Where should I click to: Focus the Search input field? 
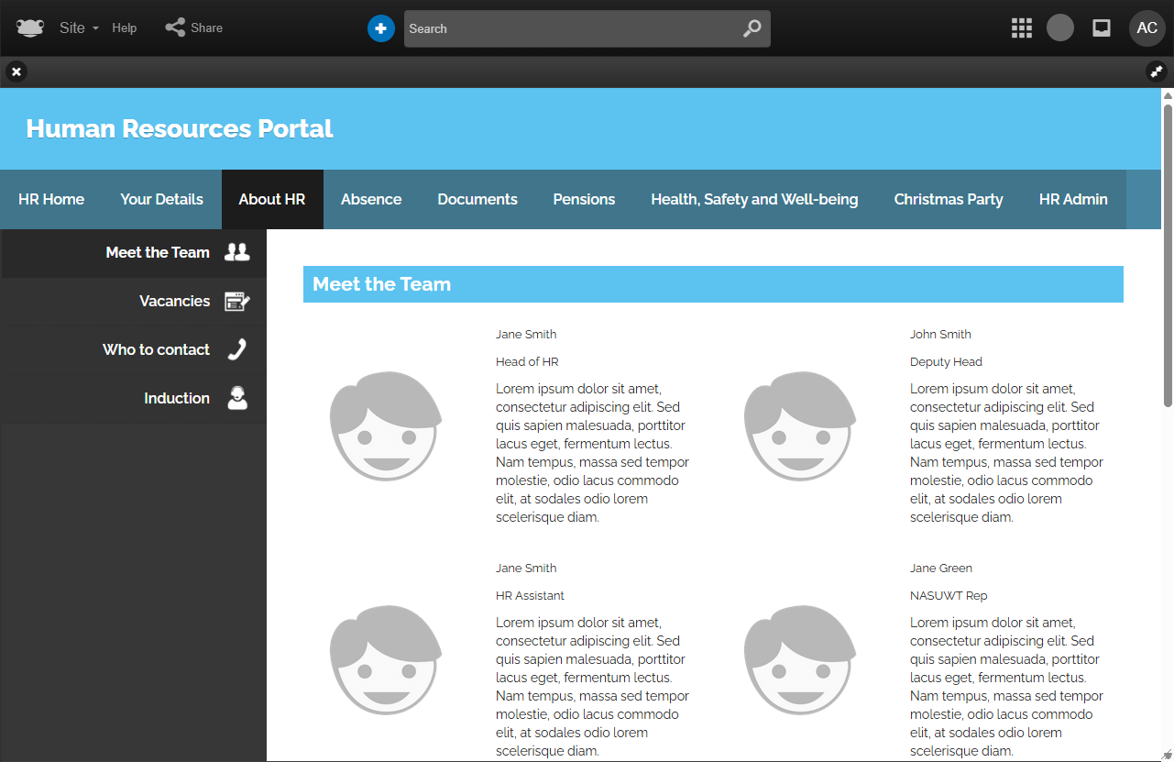coord(568,28)
